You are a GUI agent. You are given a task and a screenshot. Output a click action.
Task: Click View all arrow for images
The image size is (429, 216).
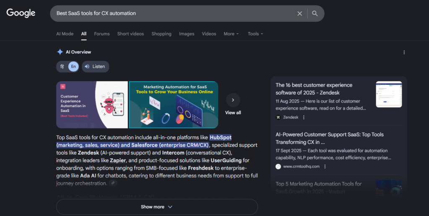pos(233,100)
